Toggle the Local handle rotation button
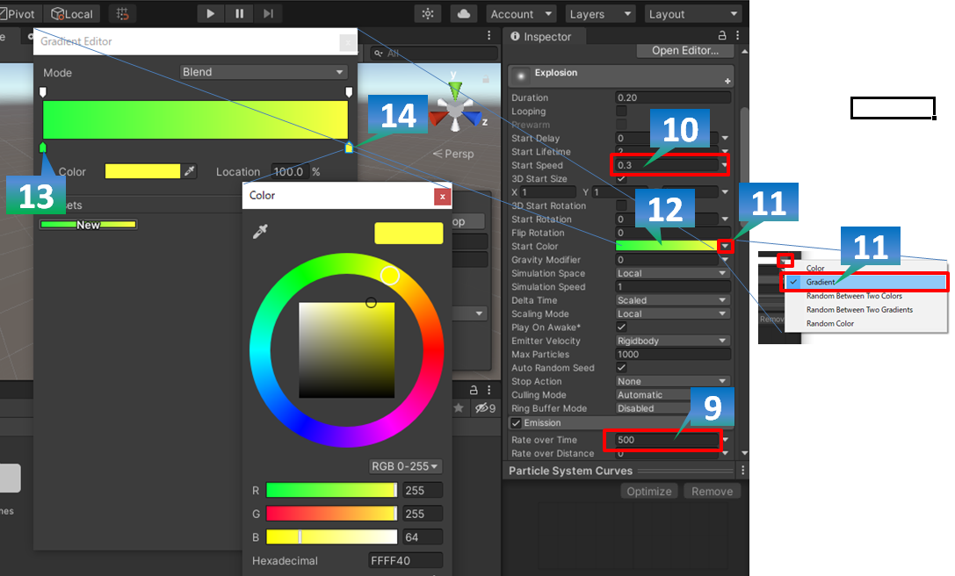The image size is (955, 576). [72, 14]
